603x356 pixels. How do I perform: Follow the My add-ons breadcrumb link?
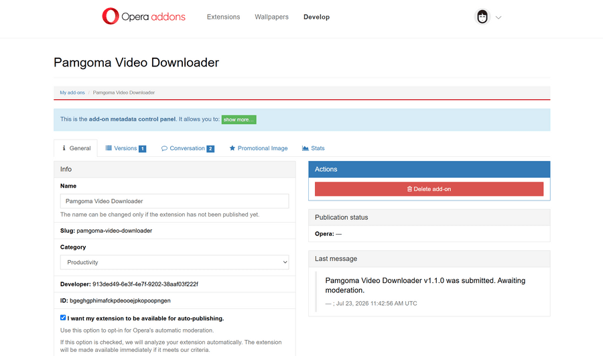tap(72, 93)
